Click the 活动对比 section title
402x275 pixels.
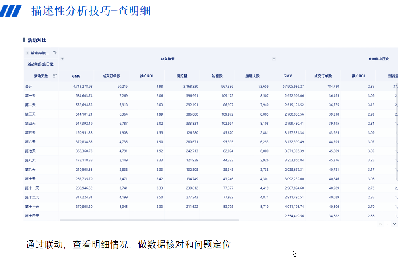click(37, 40)
